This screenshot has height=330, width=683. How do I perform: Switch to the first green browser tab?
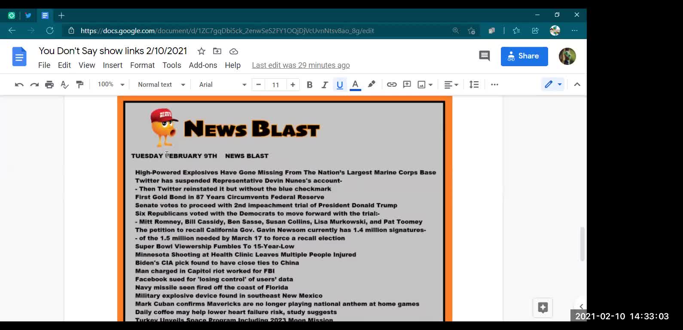click(12, 15)
